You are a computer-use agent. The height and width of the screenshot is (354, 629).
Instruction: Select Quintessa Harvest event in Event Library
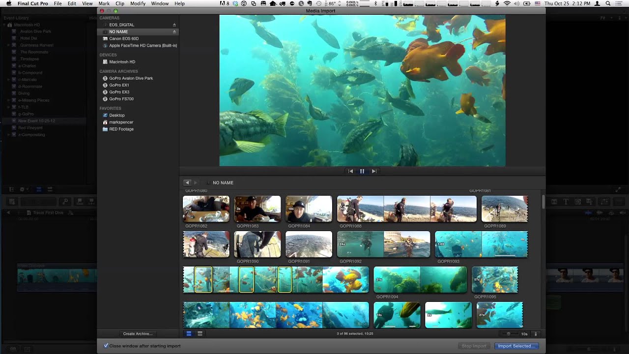pos(37,45)
